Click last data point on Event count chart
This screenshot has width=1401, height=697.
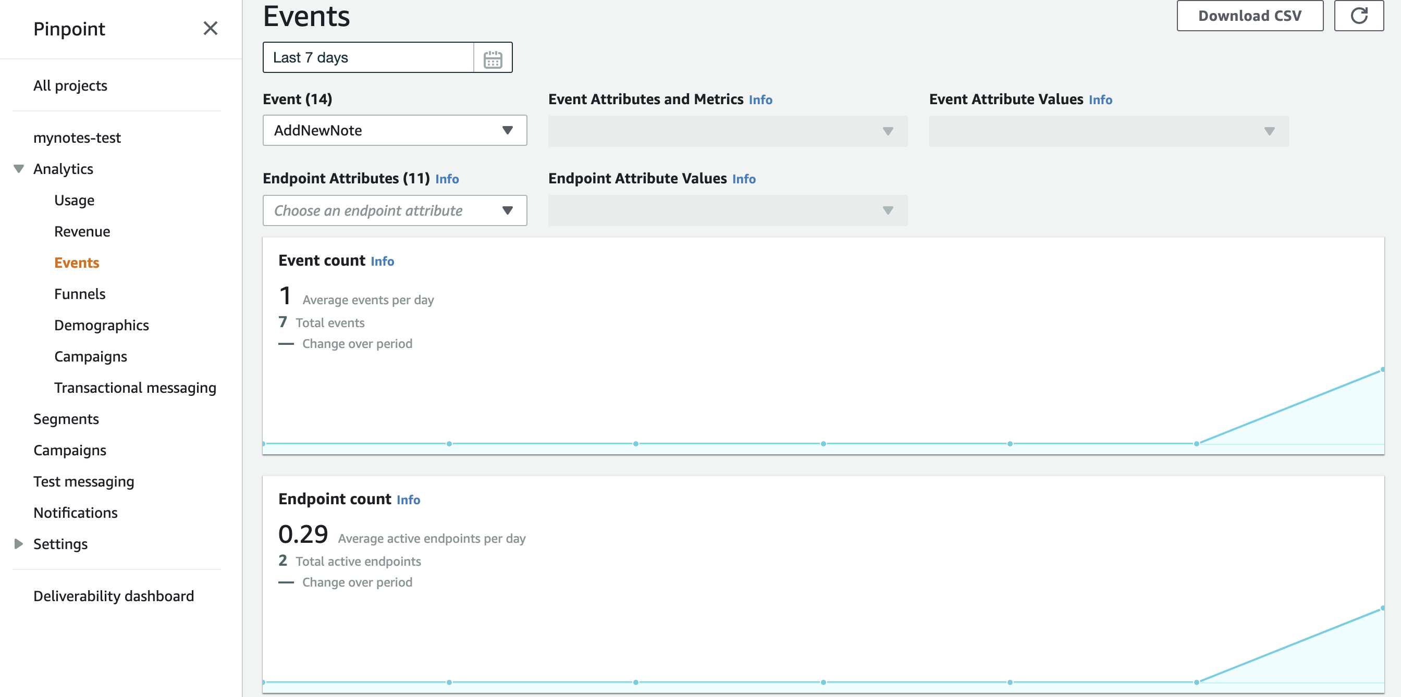[x=1382, y=370]
